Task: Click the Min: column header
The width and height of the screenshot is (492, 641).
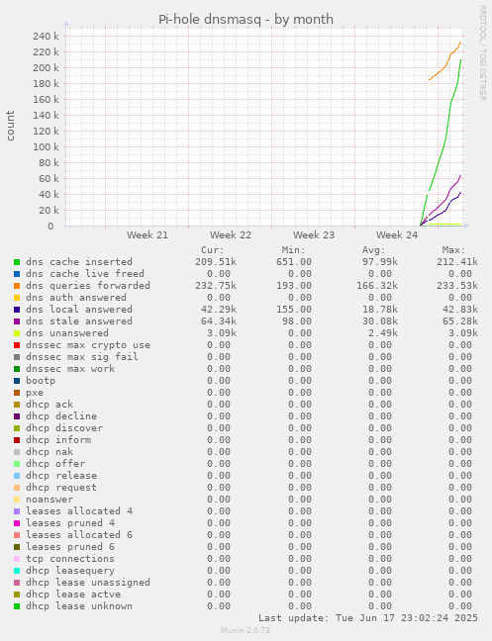Action: tap(293, 250)
